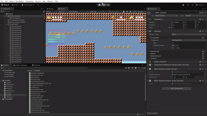
Task: Open the Play Focused dropdown
Action: point(115,12)
